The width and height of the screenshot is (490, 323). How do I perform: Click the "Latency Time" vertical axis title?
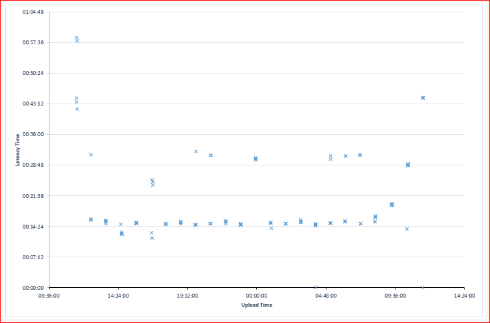pyautogui.click(x=18, y=150)
